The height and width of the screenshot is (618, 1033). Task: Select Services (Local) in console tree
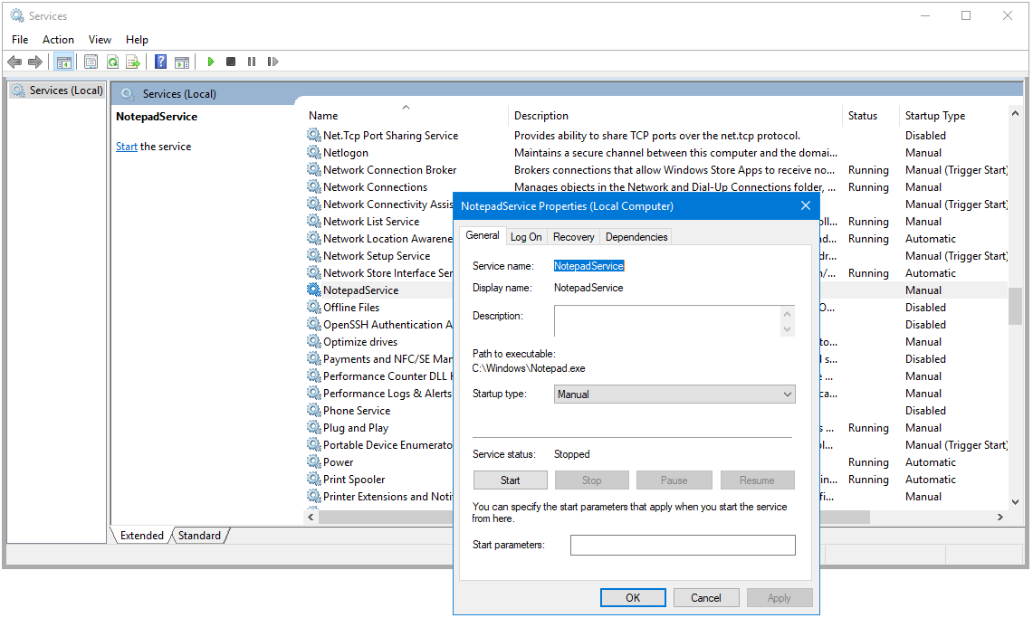tap(57, 90)
